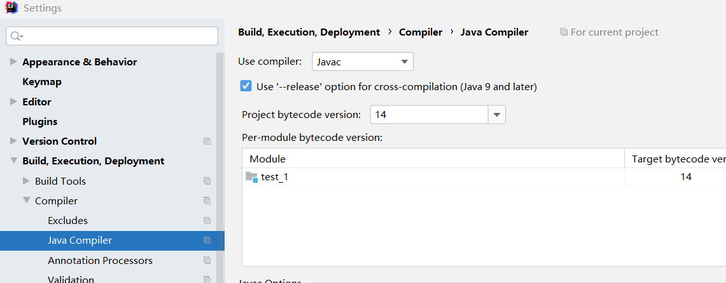The height and width of the screenshot is (283, 726).
Task: Click the 'For current project' copy icon
Action: pyautogui.click(x=563, y=32)
